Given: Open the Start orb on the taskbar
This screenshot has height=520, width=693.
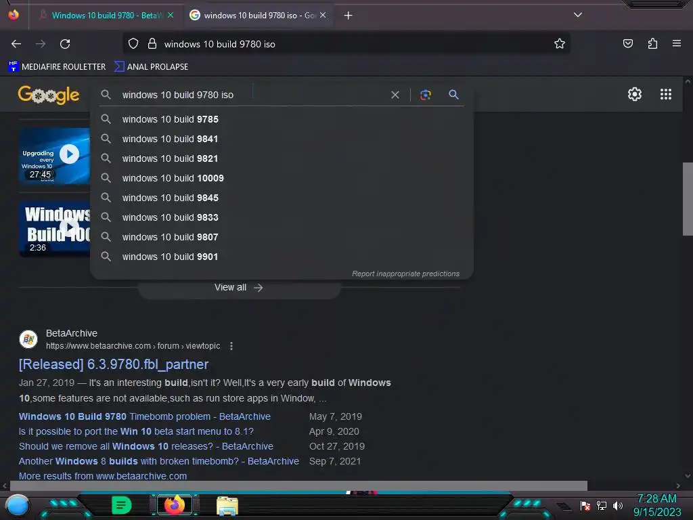Looking at the screenshot, I should [x=18, y=505].
